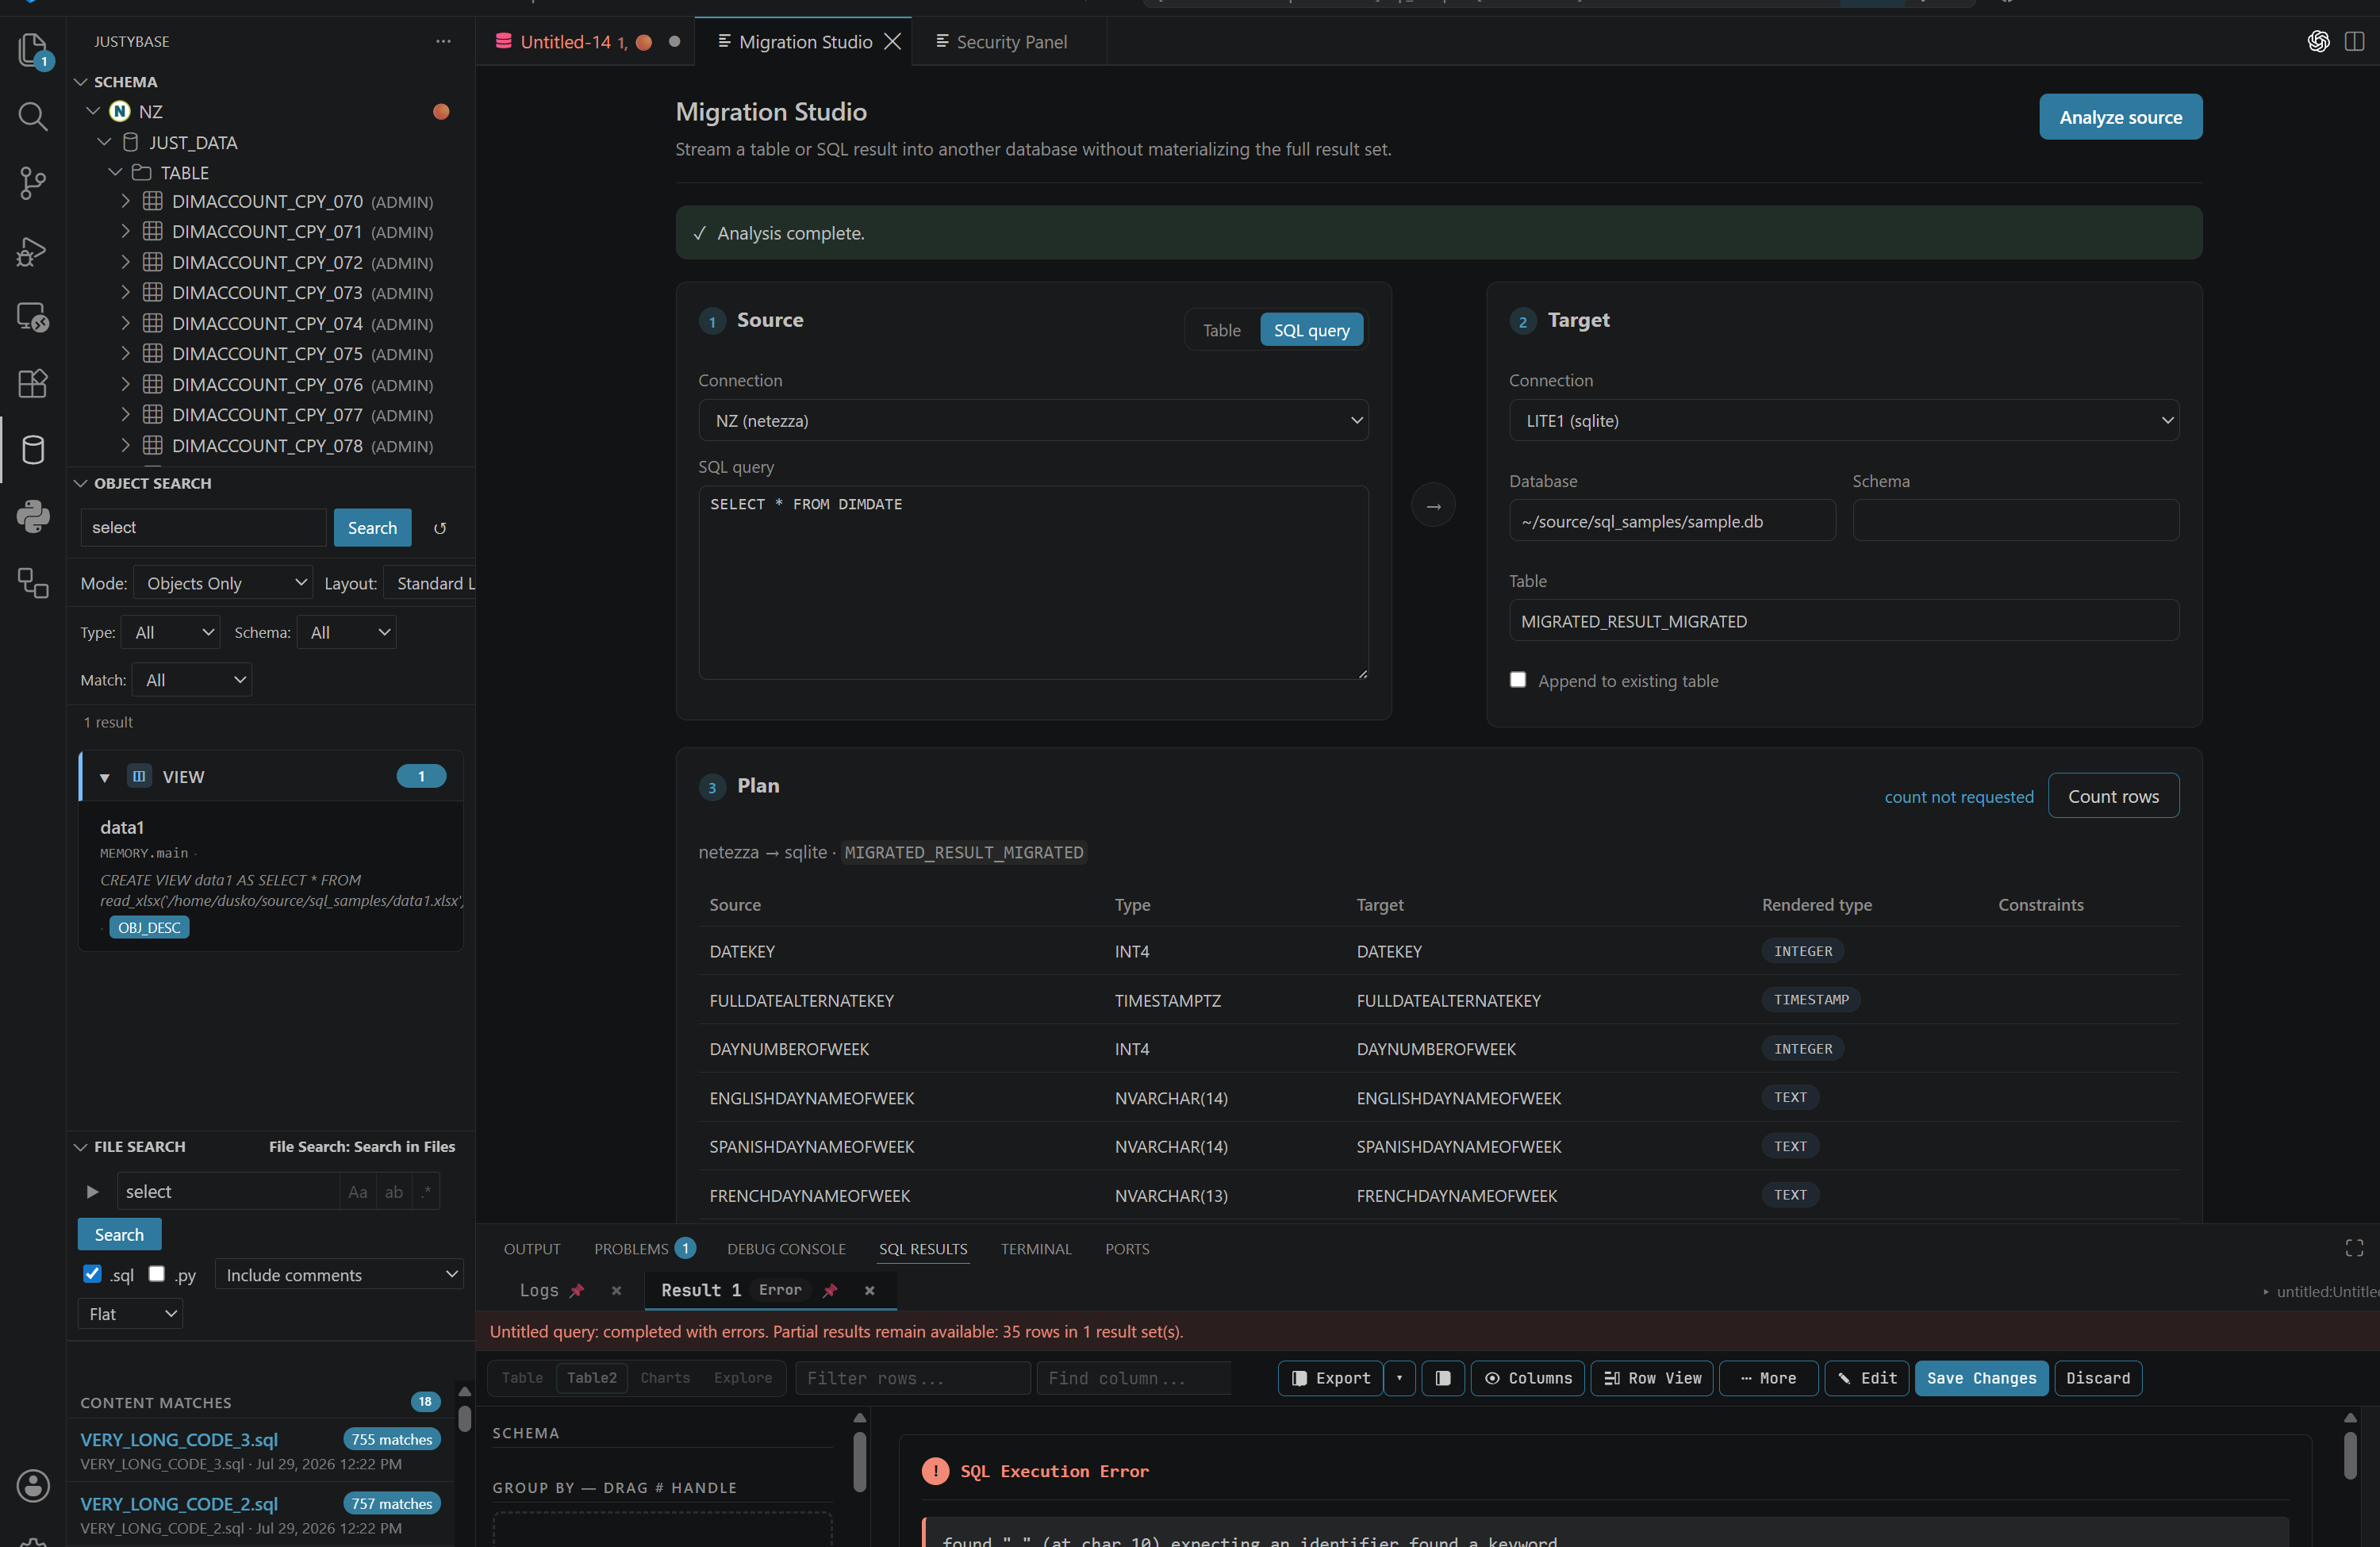The image size is (2380, 1547).
Task: Expand DIMACCOUNT_CPY_074 table
Action: [x=125, y=323]
